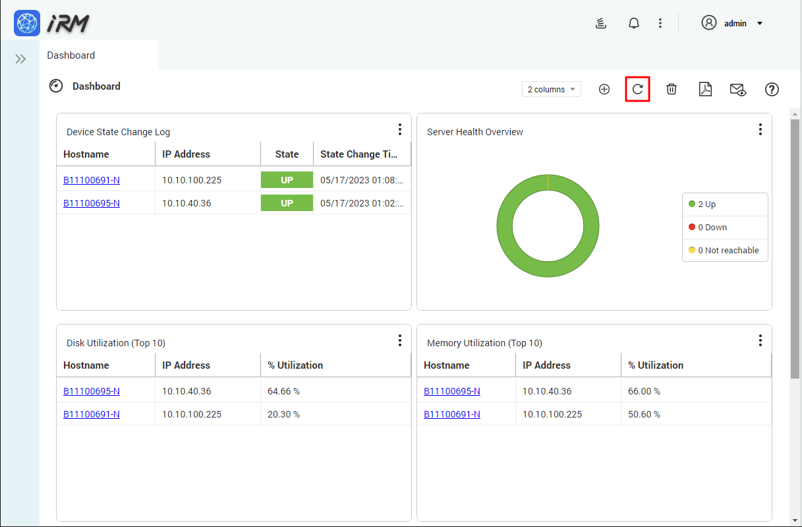
Task: Click the jobs stack icon in the header
Action: point(600,22)
